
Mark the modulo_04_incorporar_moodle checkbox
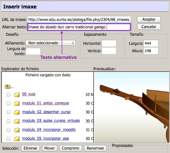click(x=8, y=130)
